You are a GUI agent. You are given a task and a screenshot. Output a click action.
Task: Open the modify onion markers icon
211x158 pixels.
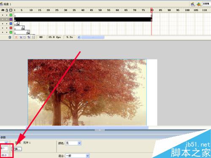(x=33, y=37)
